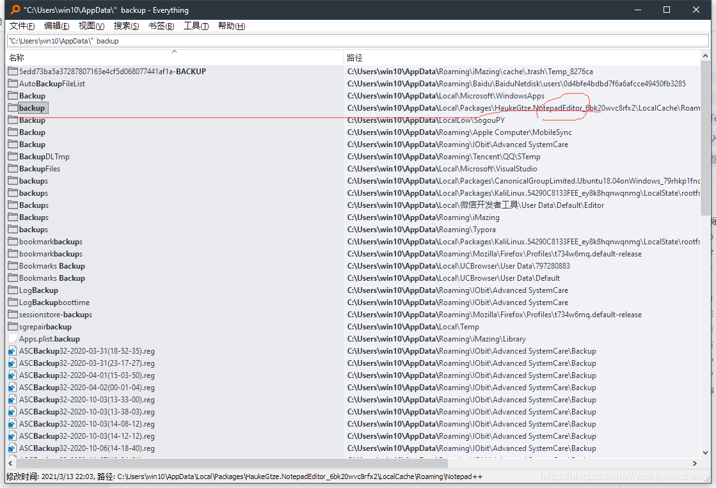Open the 搜索(S) menu
716x488 pixels.
pos(127,26)
